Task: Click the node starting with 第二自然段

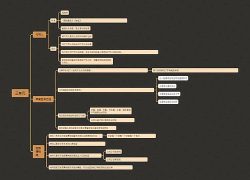Action: [x=195, y=70]
